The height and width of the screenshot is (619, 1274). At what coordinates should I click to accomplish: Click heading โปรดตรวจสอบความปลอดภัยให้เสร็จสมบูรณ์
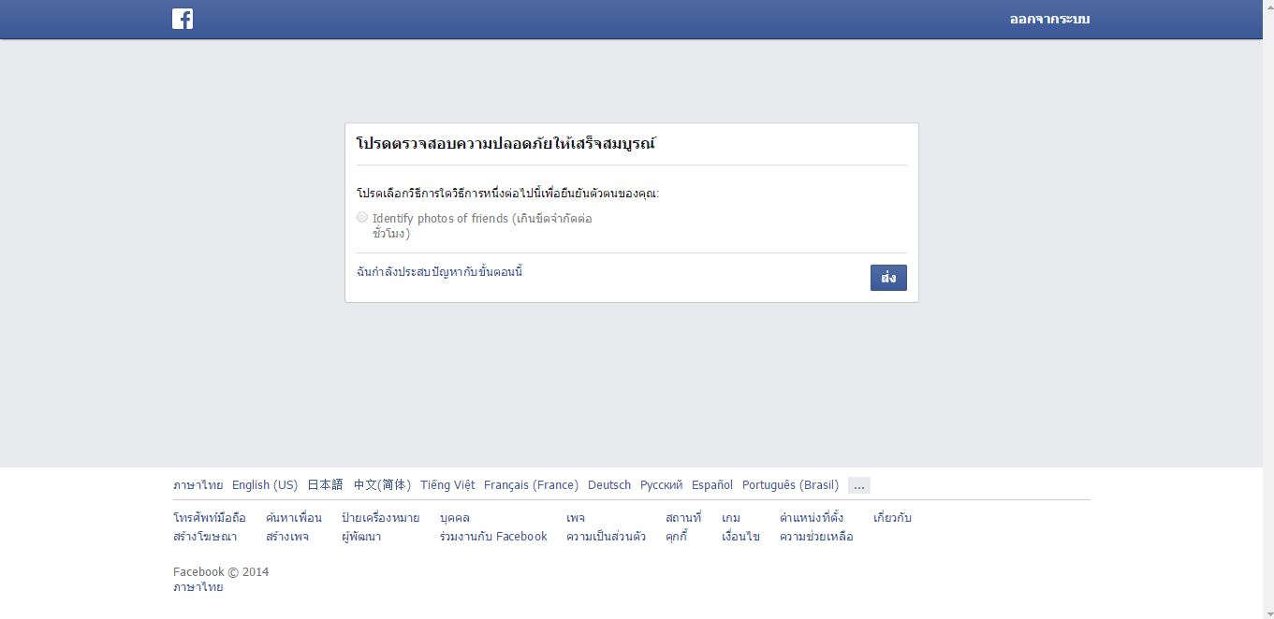coord(506,143)
